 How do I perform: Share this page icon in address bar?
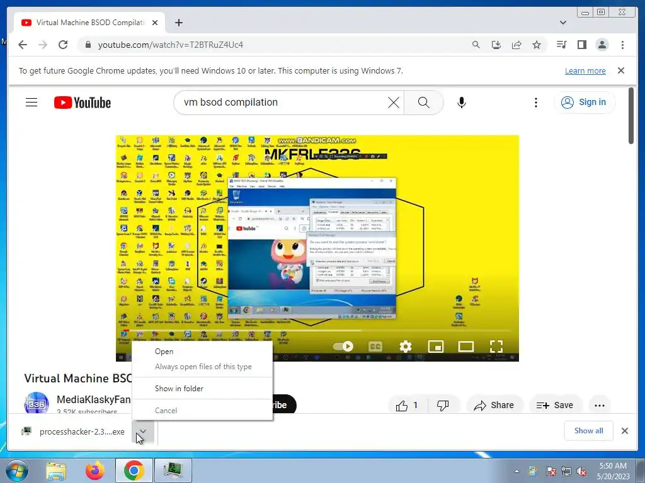(517, 45)
